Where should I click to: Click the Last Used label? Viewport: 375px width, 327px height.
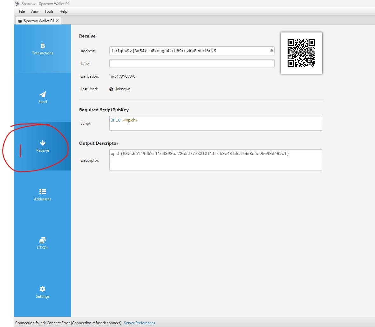tap(89, 89)
